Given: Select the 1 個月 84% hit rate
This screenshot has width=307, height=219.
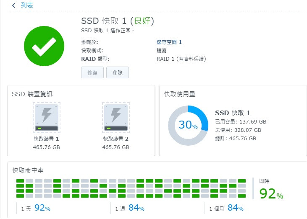Looking at the screenshot, I should coord(226,208).
